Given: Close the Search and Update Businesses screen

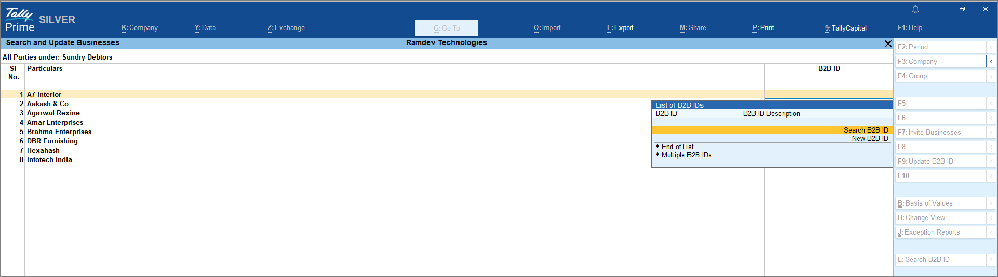Looking at the screenshot, I should (888, 44).
